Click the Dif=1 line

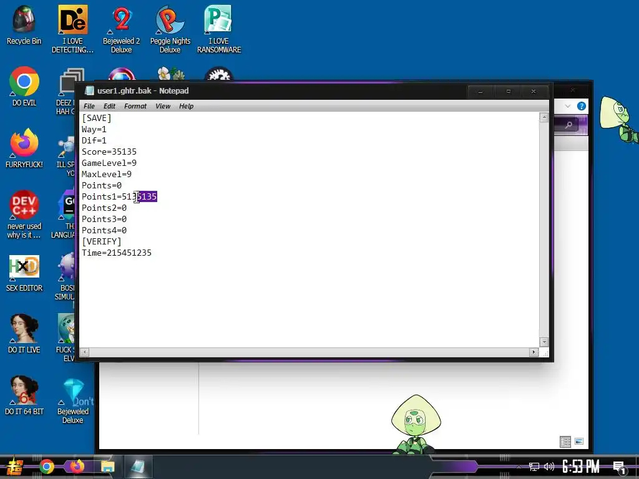(94, 140)
